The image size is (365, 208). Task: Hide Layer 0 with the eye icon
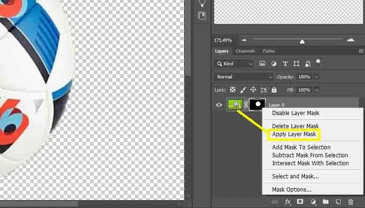(x=219, y=105)
